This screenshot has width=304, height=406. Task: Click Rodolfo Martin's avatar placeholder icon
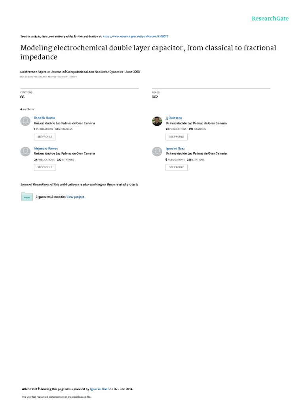[25, 121]
